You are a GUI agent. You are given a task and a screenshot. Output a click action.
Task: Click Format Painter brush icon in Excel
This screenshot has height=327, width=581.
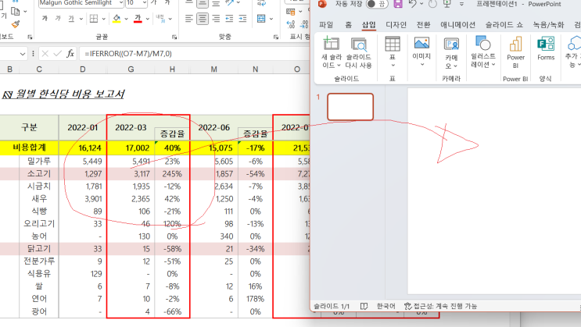16,24
